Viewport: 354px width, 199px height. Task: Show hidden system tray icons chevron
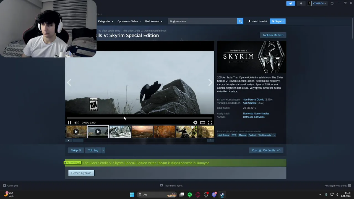320,195
